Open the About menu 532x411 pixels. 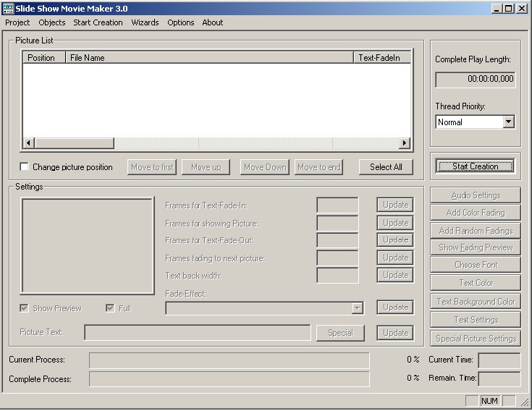212,22
